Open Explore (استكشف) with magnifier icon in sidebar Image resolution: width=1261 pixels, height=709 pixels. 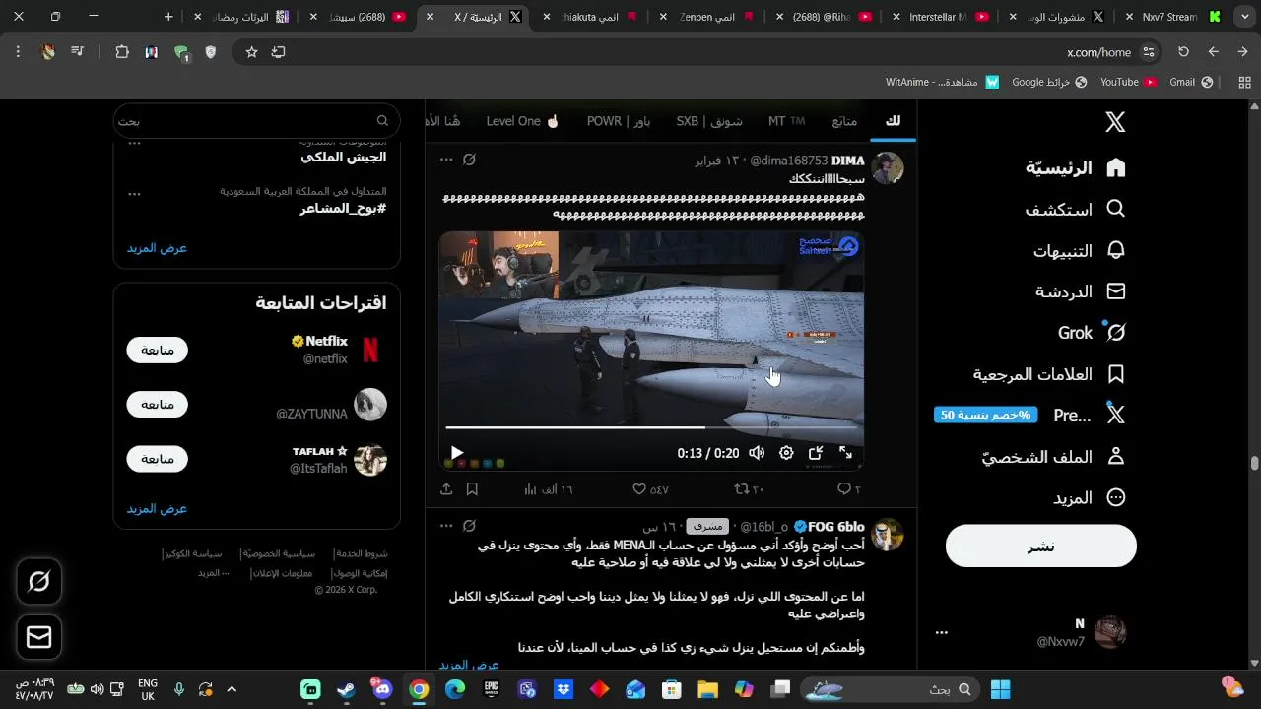(1075, 209)
